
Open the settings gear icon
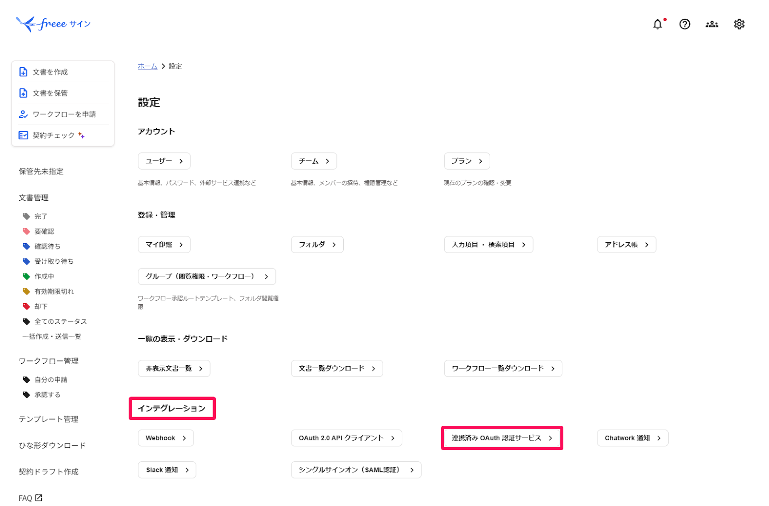(x=739, y=24)
